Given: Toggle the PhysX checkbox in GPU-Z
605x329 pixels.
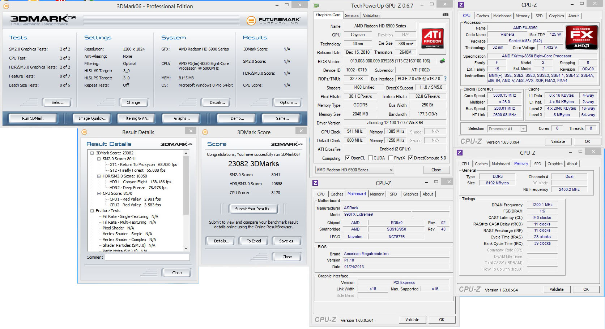Looking at the screenshot, I should pos(391,158).
